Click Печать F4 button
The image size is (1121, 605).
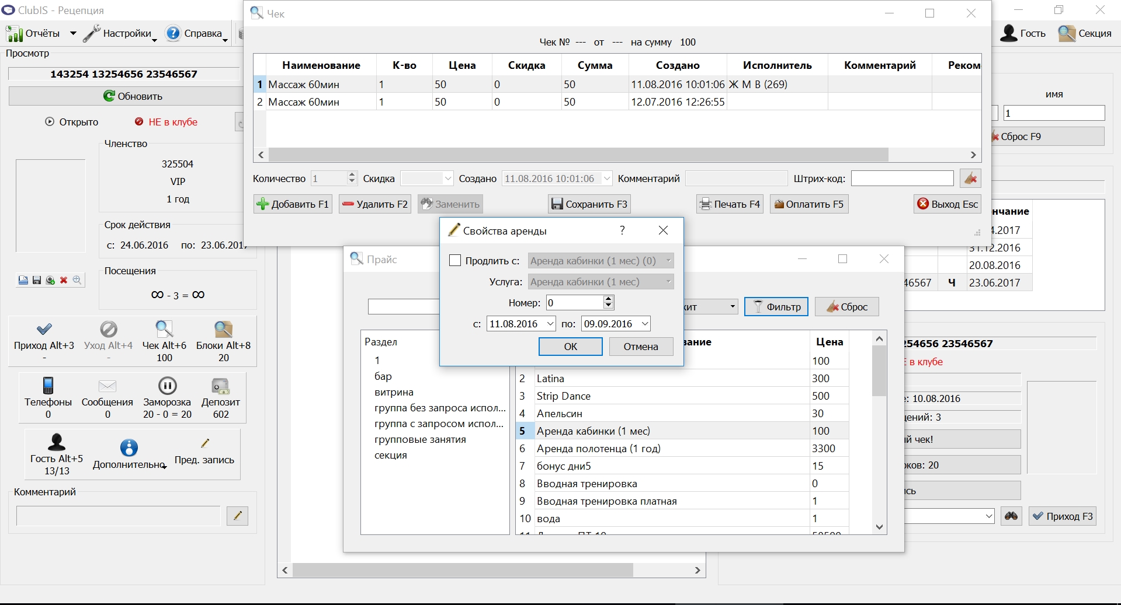tap(730, 204)
